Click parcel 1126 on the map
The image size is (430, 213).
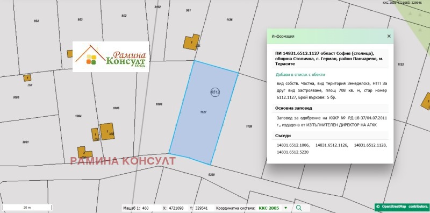pos(230,19)
